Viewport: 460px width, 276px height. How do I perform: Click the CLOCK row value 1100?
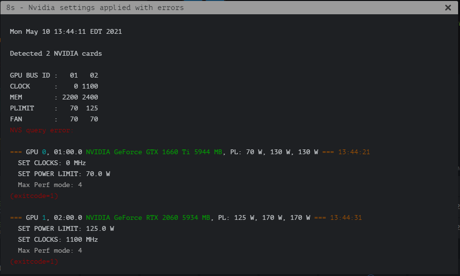pos(90,87)
